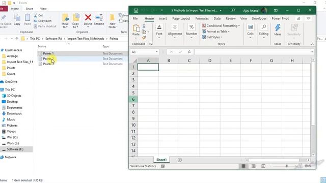
Task: Open the Excel workbook title dropdown arrow
Action: click(x=221, y=10)
